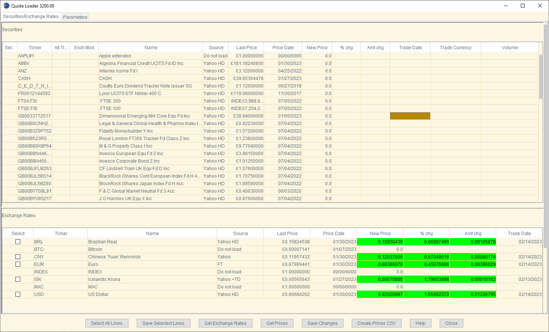Click M & G Property Class I Inc
Viewport: 549px width, 332px height.
(151, 146)
